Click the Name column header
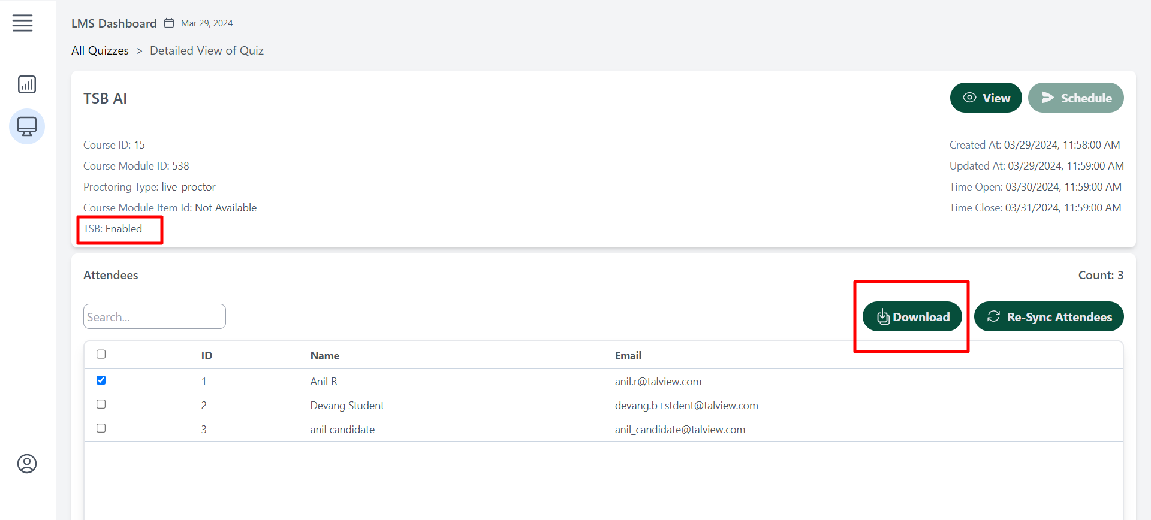The image size is (1151, 520). pyautogui.click(x=325, y=356)
